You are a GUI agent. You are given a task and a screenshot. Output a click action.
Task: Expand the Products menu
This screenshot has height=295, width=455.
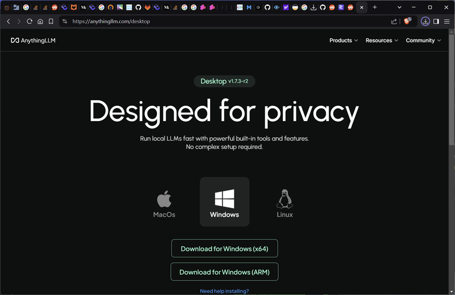[344, 41]
